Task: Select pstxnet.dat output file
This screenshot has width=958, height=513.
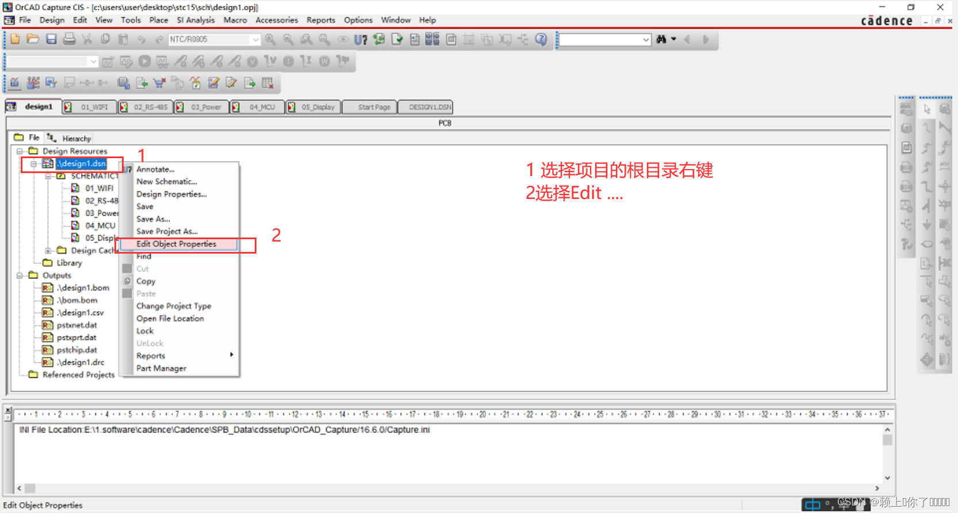Action: pos(76,325)
